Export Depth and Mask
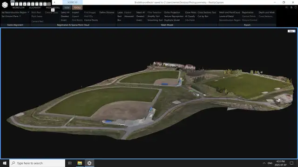The image size is (298, 167). coord(266,13)
